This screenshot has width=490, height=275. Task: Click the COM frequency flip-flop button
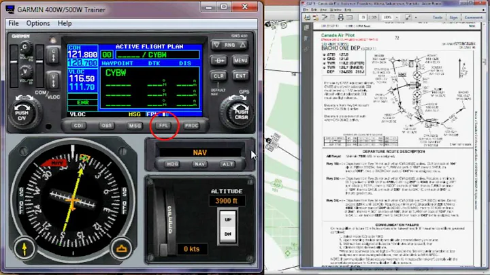(54, 55)
